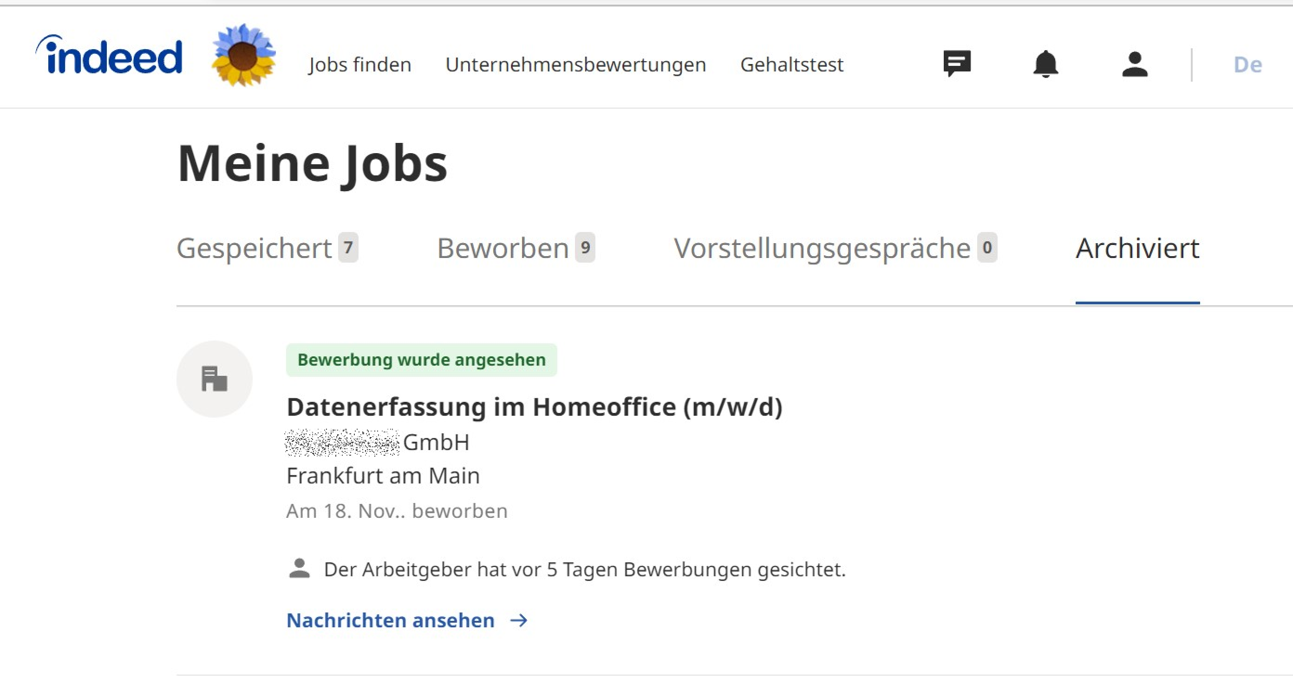
Task: Click the person icon beside employer activity
Action: (300, 569)
